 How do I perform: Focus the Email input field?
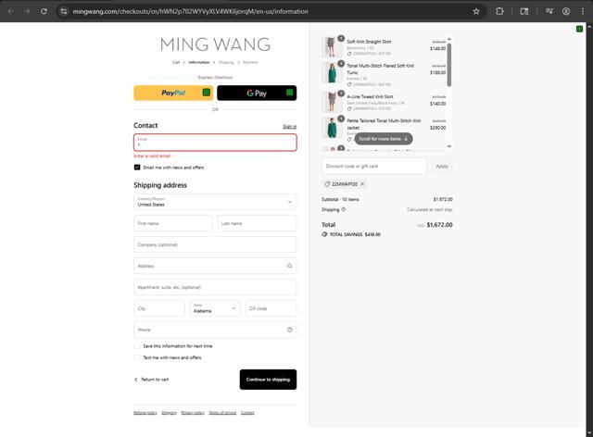[x=215, y=143]
